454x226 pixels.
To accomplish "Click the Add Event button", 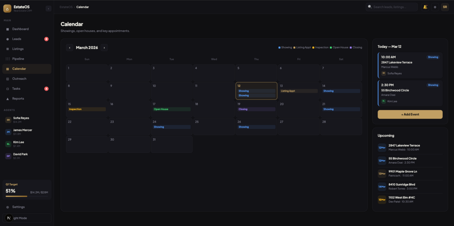I will [x=410, y=115].
